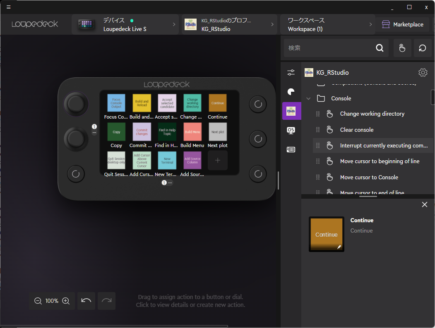This screenshot has height=328, width=435.
Task: Click the redo arrow button
Action: 106,301
